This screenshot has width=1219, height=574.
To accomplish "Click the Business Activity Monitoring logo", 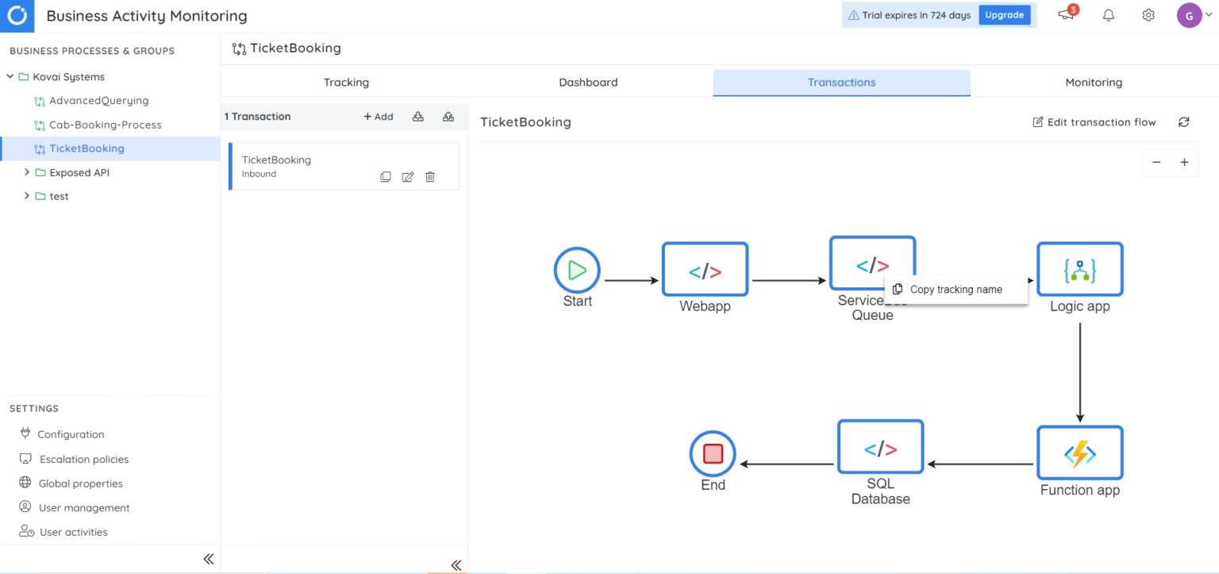I will (17, 15).
